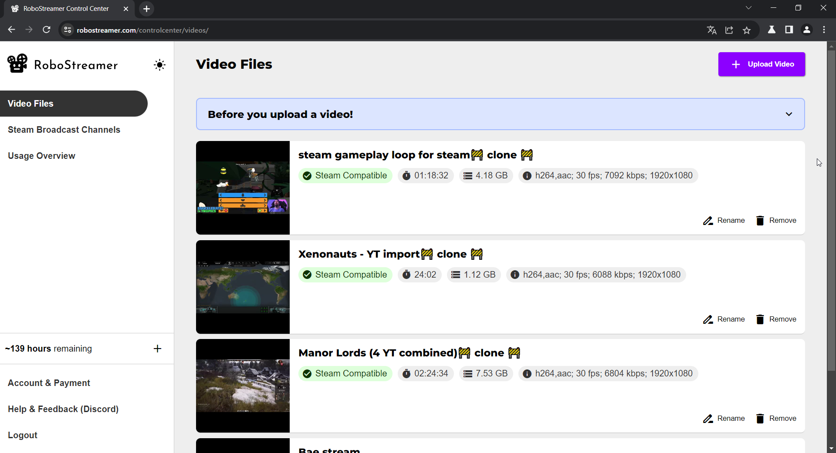The height and width of the screenshot is (453, 836).
Task: Click codec info chip showing 6088 kbps
Action: 596,275
